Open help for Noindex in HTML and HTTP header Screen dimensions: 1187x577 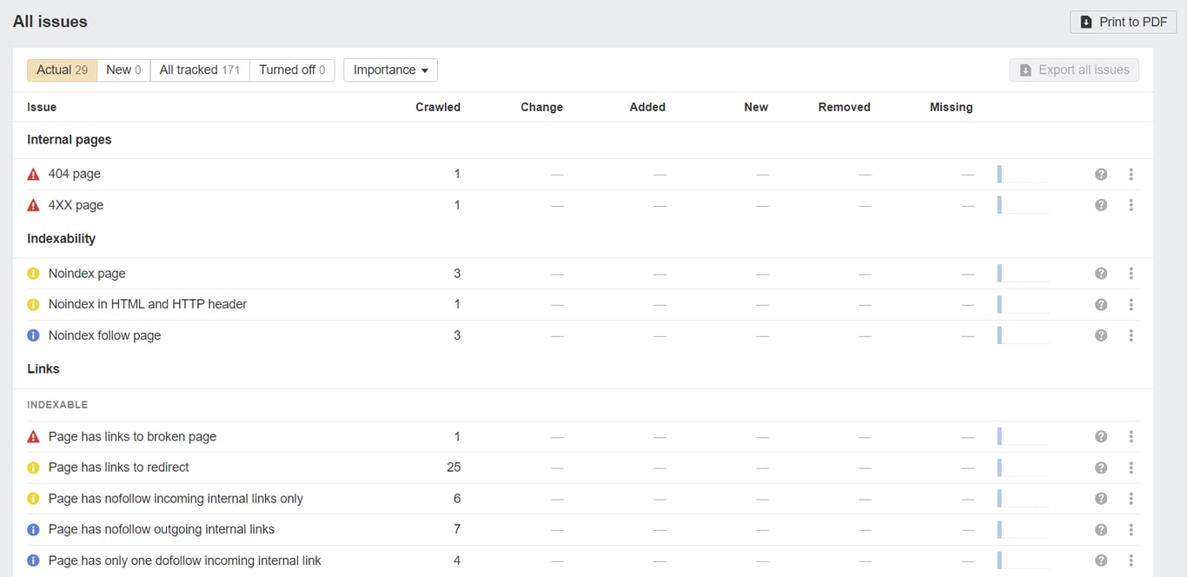(1101, 304)
